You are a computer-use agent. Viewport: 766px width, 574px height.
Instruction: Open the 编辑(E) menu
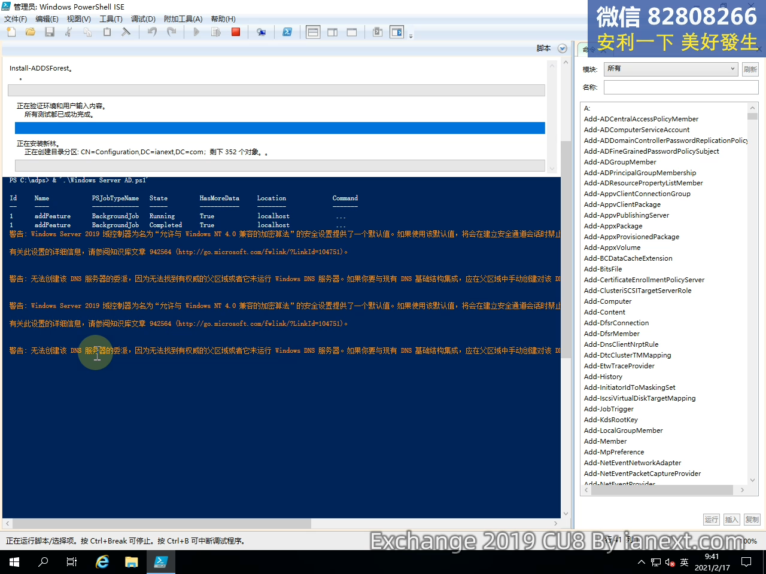[47, 19]
